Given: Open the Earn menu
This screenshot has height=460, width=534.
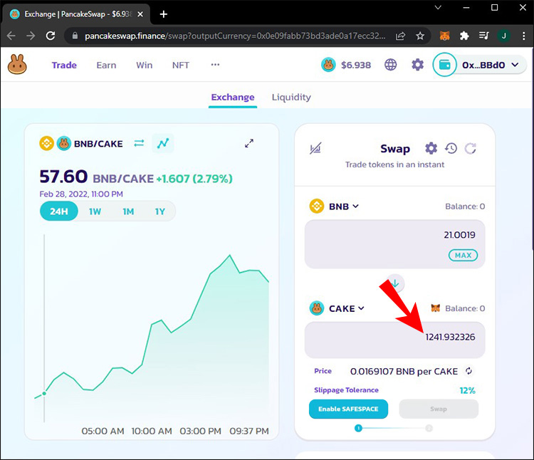Looking at the screenshot, I should (106, 65).
